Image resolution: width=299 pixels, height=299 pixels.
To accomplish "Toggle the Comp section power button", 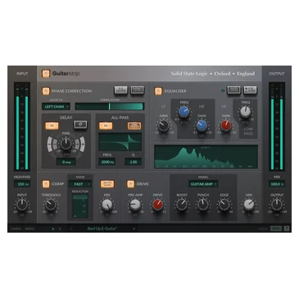I will click(46, 183).
